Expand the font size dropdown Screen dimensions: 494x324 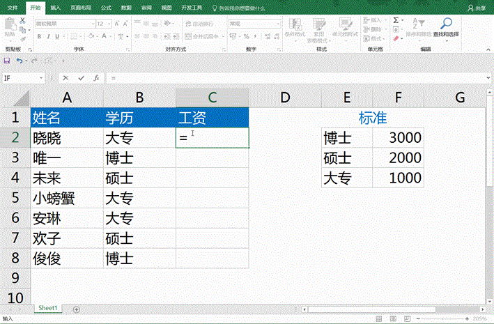pyautogui.click(x=109, y=23)
